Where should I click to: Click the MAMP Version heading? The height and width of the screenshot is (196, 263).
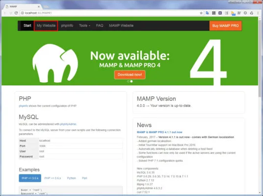157,98
